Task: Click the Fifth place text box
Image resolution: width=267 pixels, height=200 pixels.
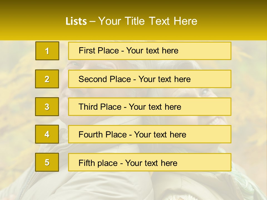Action: (x=150, y=162)
